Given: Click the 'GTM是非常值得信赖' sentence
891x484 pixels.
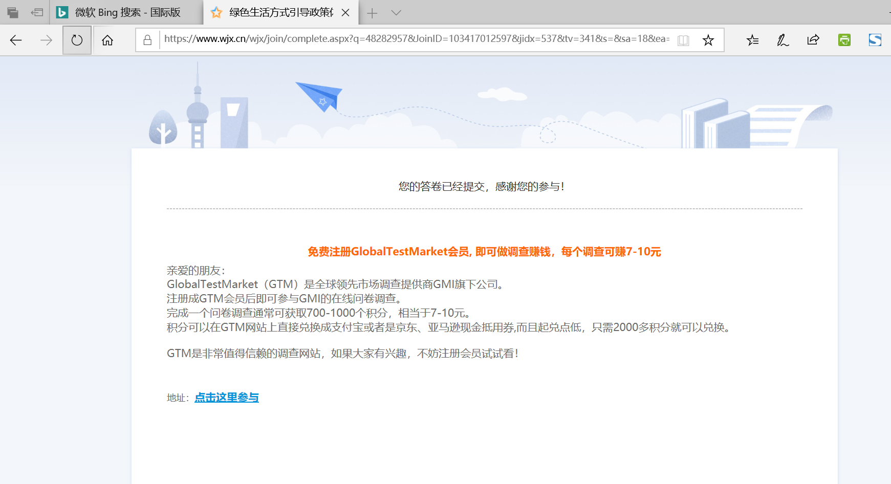Looking at the screenshot, I should (343, 353).
